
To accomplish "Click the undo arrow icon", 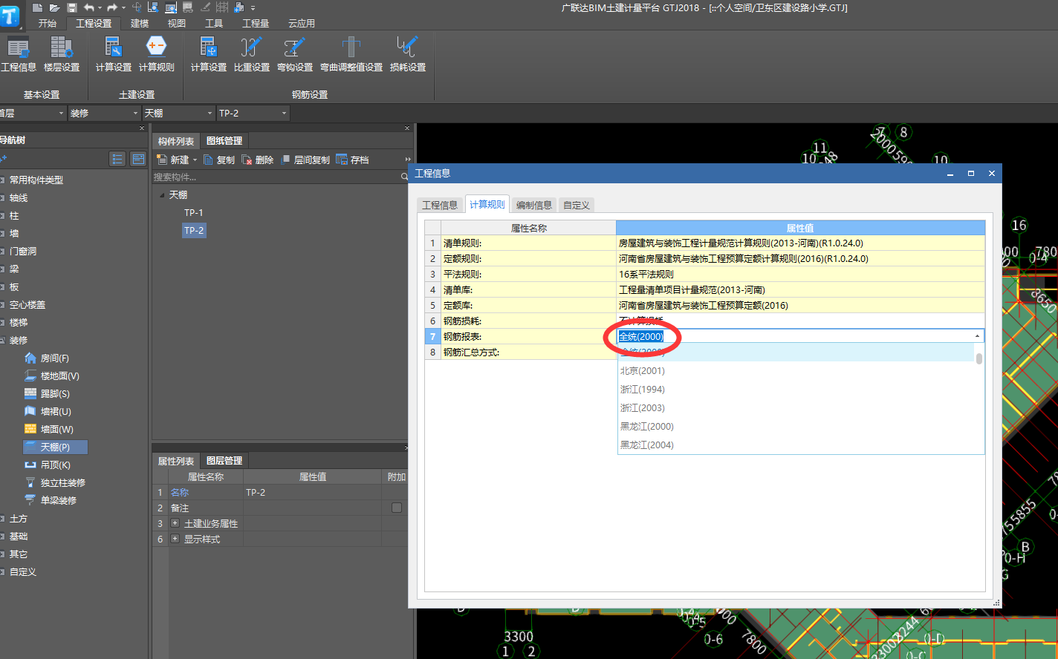I will coord(89,7).
